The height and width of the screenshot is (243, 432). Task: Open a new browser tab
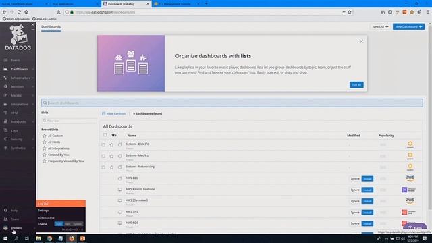(x=206, y=4)
